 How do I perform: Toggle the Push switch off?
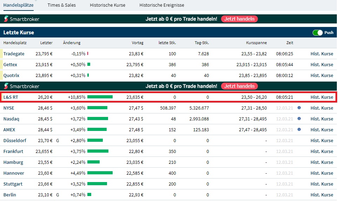(318, 33)
